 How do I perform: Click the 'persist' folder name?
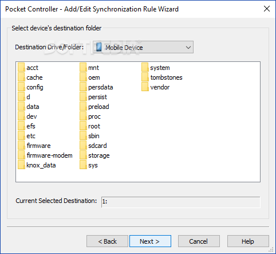[97, 97]
